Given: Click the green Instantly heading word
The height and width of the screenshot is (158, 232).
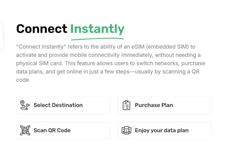Looking at the screenshot, I should pos(97,29).
